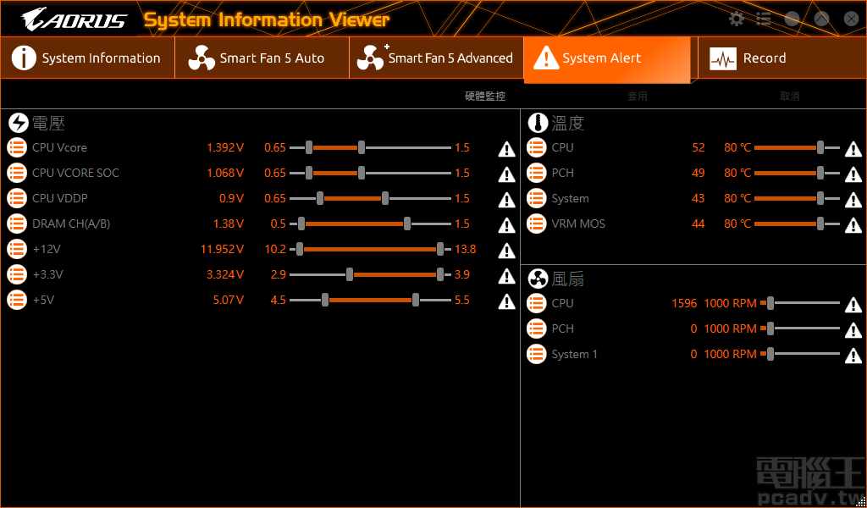Click the System temperature list icon

[536, 198]
